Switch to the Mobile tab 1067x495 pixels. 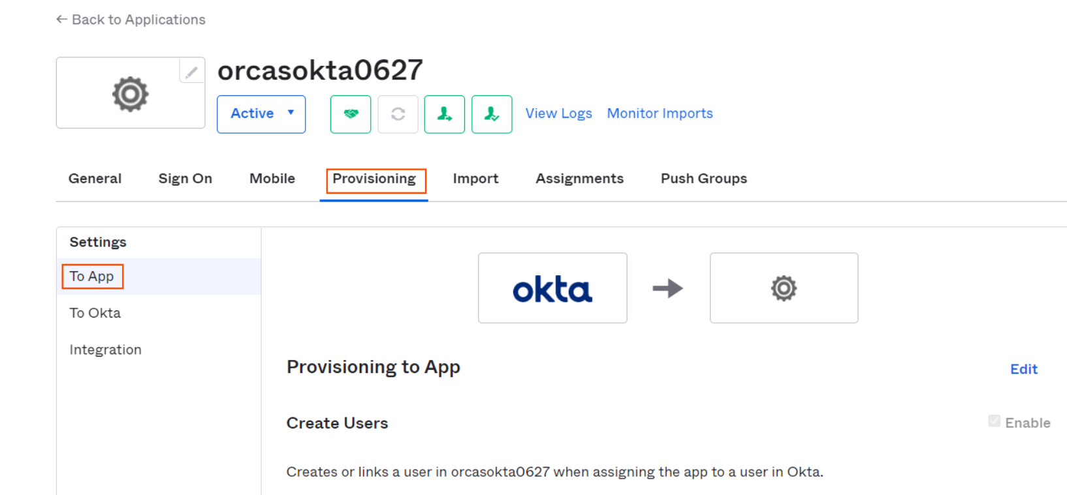[x=272, y=179]
